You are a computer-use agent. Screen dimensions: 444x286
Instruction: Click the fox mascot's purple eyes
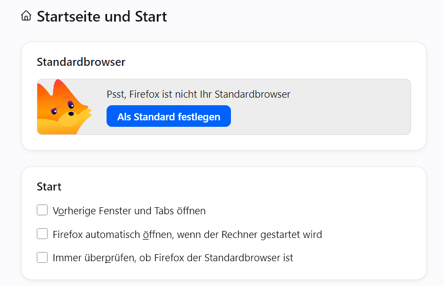click(x=63, y=107)
